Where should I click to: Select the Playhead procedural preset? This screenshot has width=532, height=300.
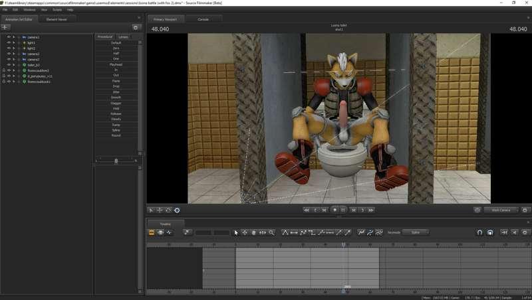click(x=116, y=64)
